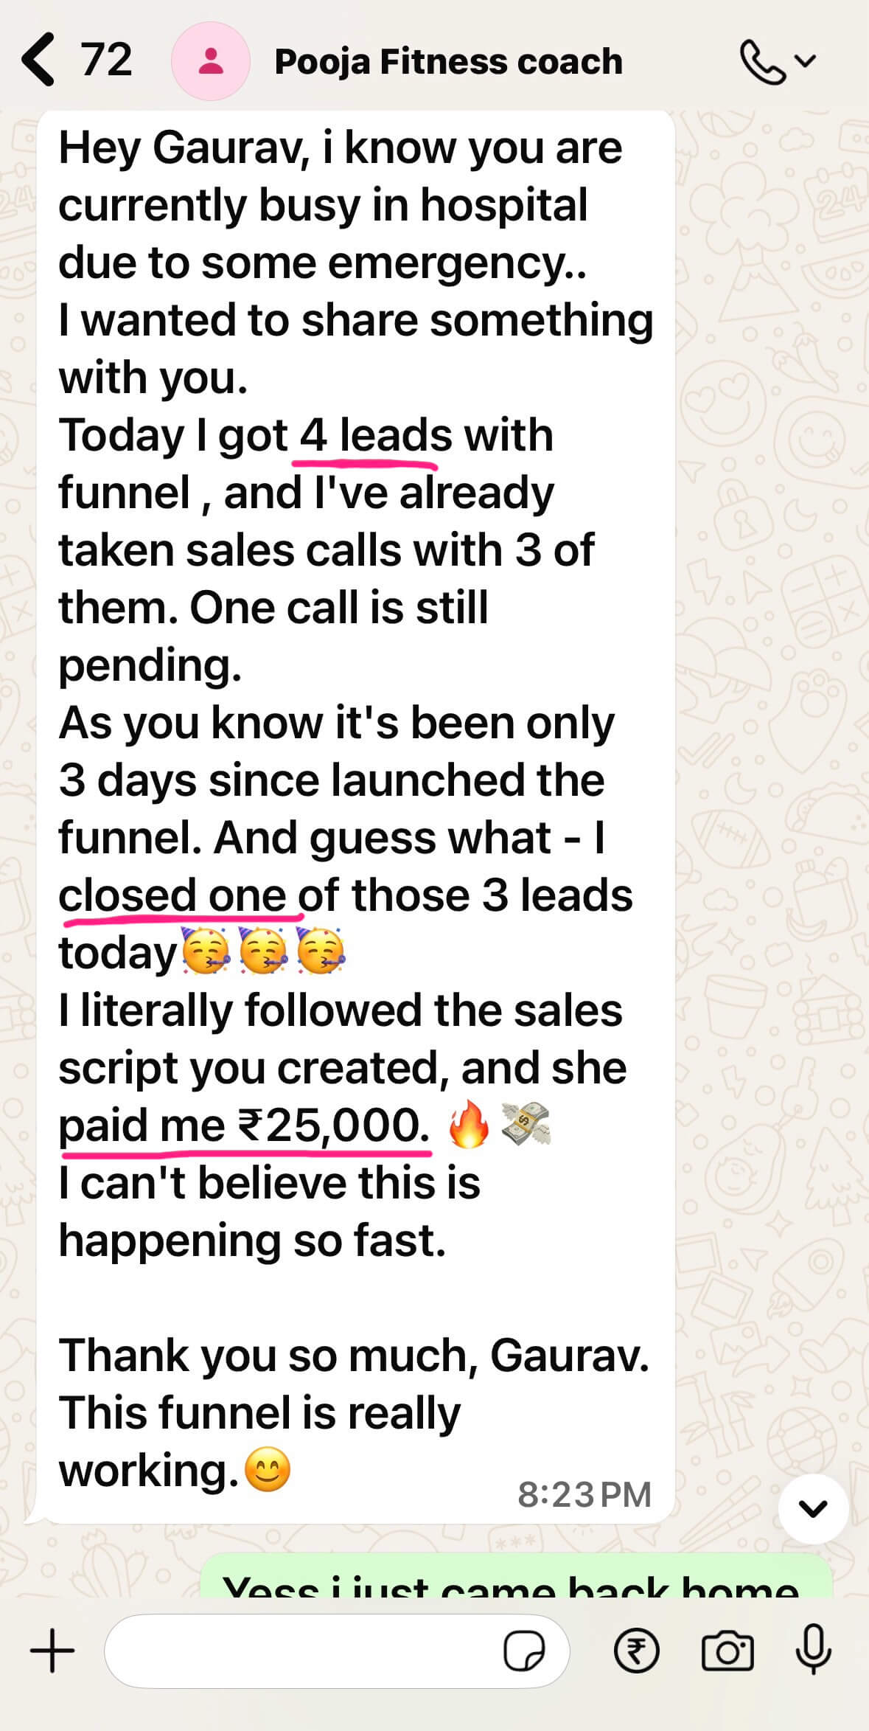Tap the 72 unread chats count

pos(106,60)
